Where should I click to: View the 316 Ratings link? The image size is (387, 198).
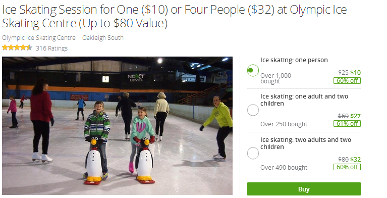pyautogui.click(x=51, y=48)
